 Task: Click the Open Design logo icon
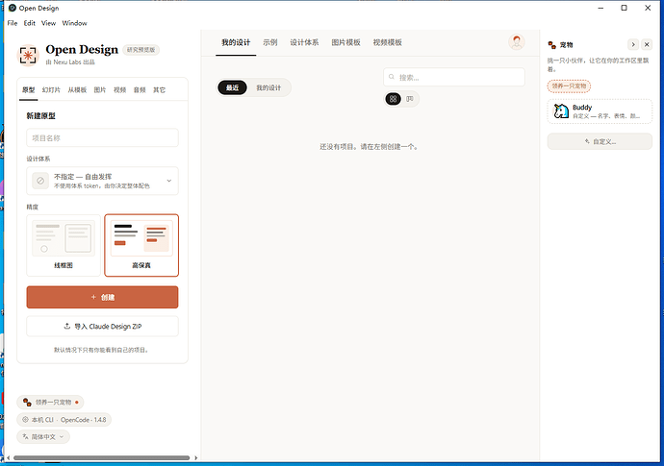click(28, 55)
